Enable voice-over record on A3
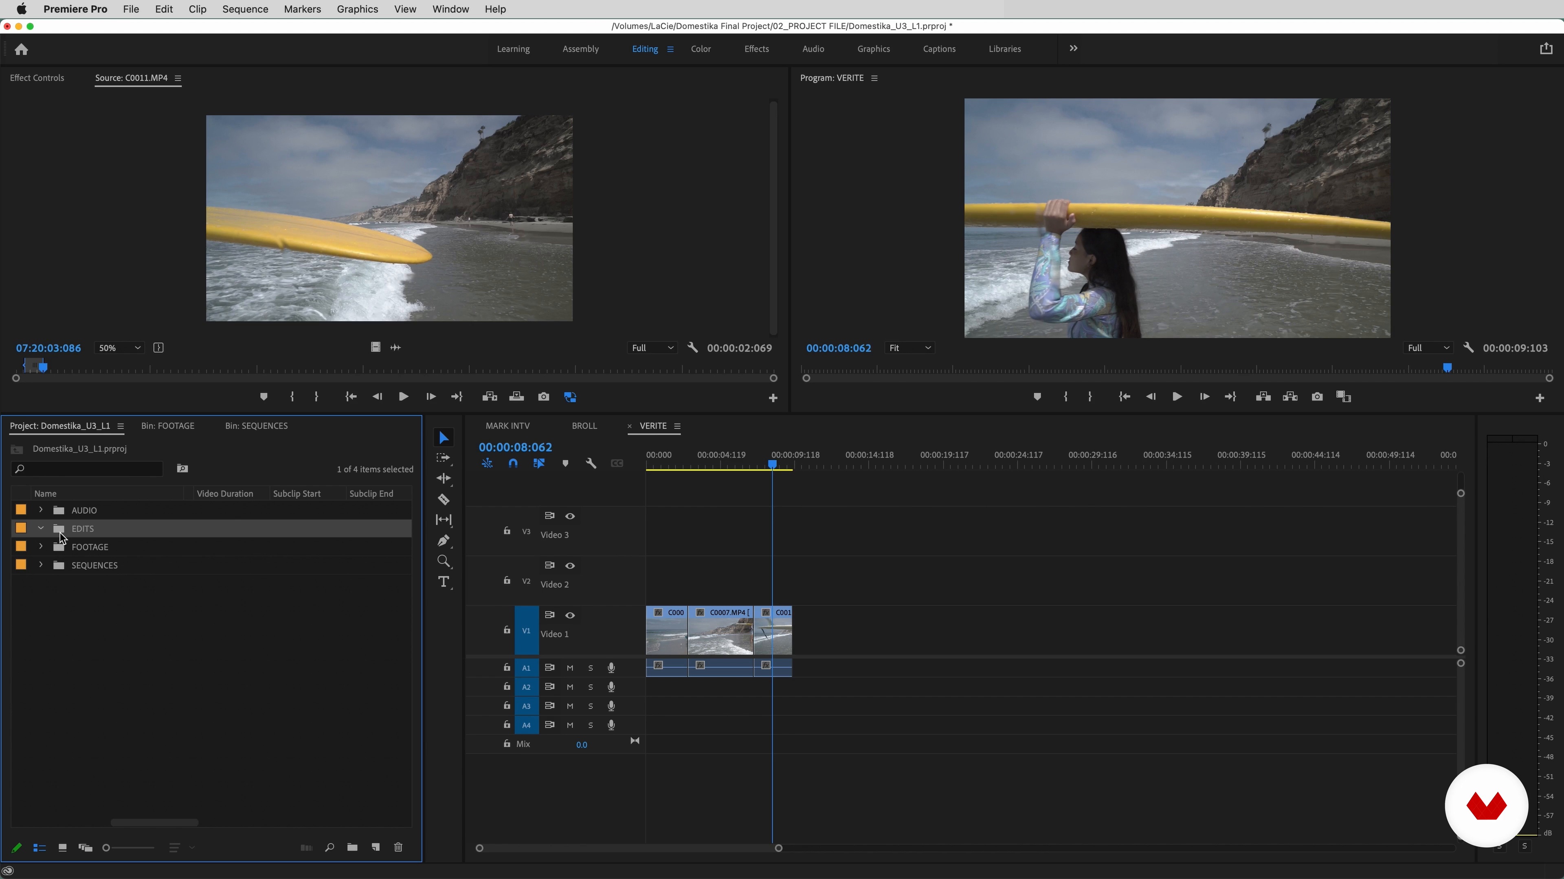Viewport: 1564px width, 879px height. (611, 706)
